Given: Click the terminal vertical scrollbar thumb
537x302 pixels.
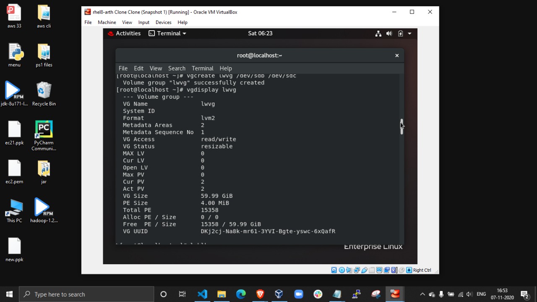Looking at the screenshot, I should 401,126.
